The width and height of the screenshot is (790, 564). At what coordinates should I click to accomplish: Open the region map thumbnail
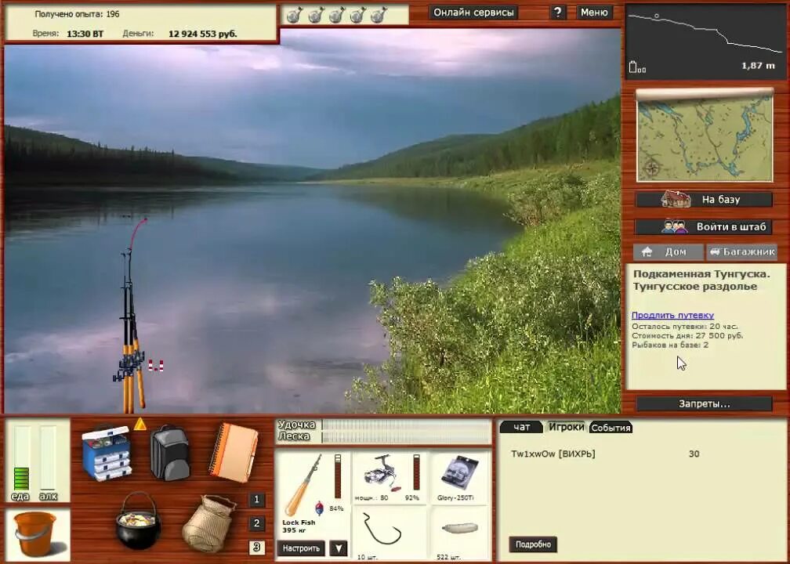[705, 136]
